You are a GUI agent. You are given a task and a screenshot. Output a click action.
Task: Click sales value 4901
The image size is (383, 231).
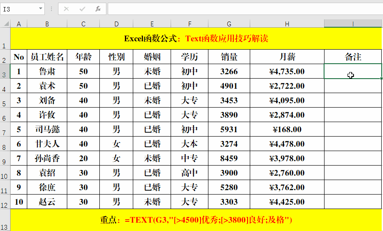(229, 86)
